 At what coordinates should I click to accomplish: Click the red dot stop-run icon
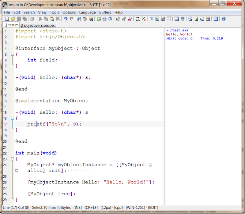point(130,19)
